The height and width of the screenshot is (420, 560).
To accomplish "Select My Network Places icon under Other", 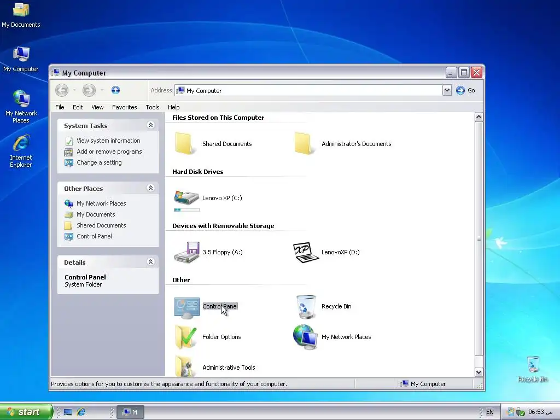I will [x=305, y=337].
